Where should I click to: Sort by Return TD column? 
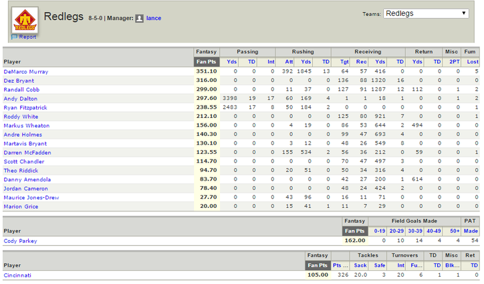(437, 62)
